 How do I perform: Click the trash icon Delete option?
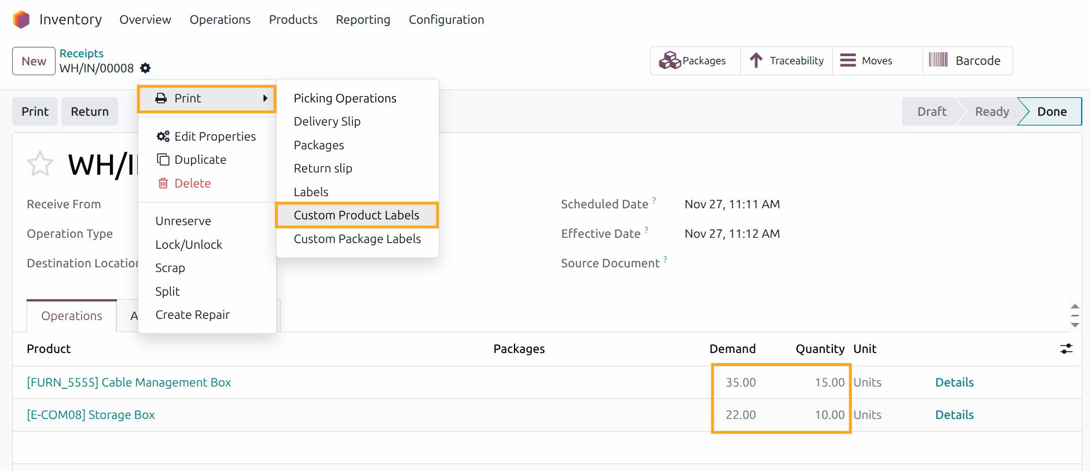tap(163, 183)
